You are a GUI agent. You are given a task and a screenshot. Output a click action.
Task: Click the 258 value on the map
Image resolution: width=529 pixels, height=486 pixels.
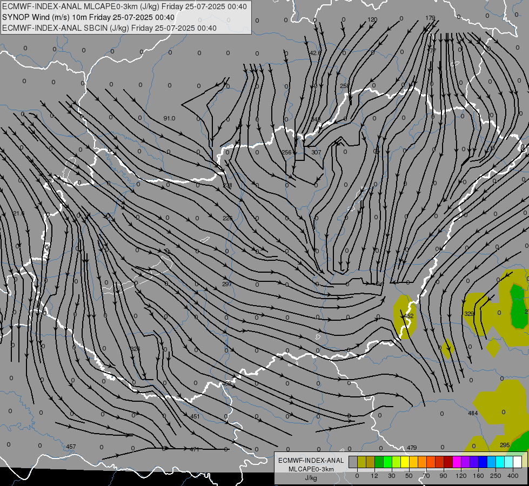(344, 86)
